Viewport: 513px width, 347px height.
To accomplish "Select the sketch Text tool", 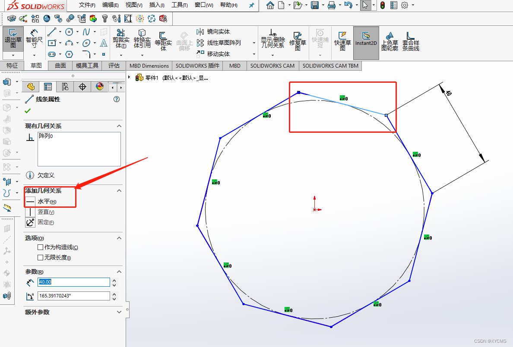I will click(x=104, y=43).
